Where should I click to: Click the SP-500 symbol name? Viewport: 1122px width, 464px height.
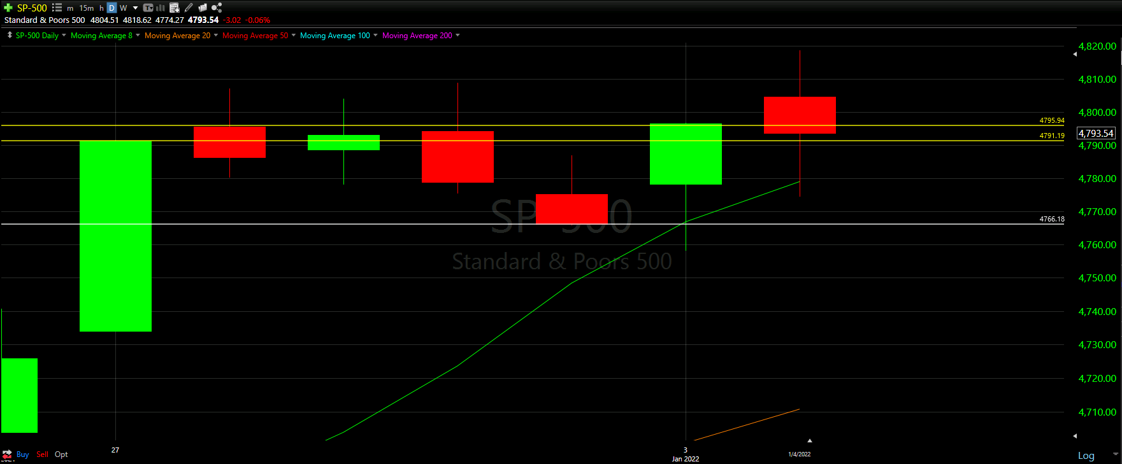[x=32, y=8]
